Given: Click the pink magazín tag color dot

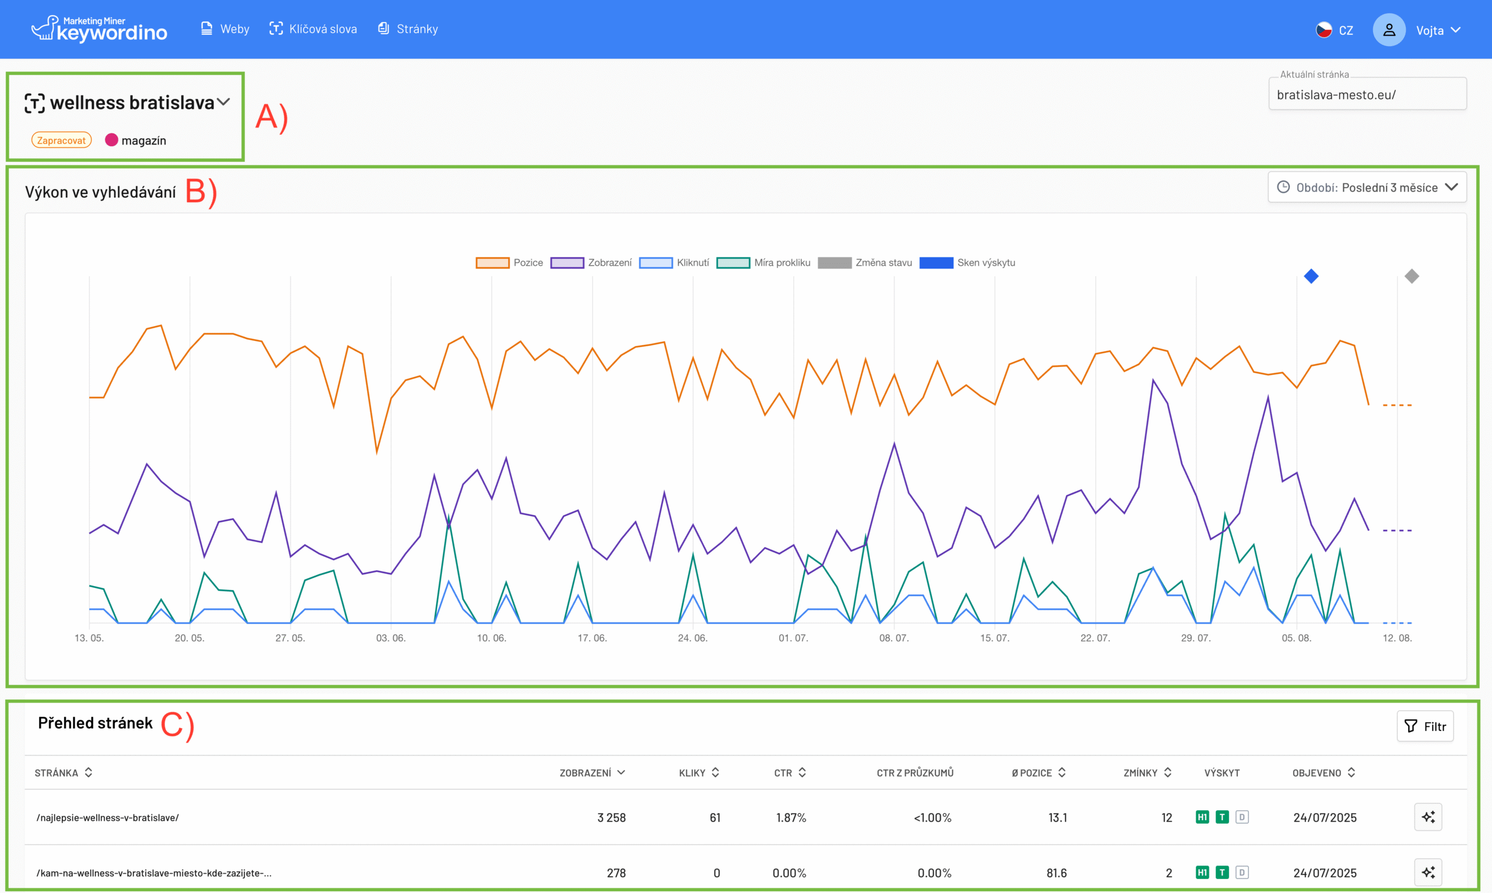Looking at the screenshot, I should tap(111, 140).
